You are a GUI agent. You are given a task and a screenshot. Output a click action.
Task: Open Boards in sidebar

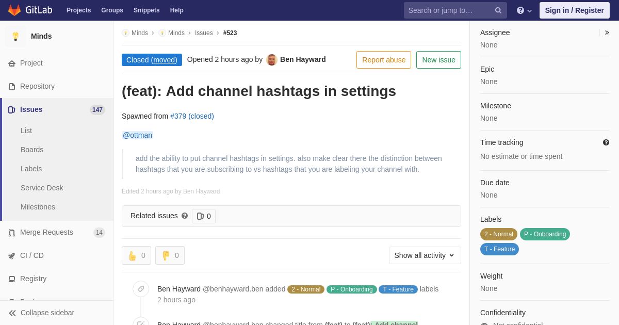point(32,150)
